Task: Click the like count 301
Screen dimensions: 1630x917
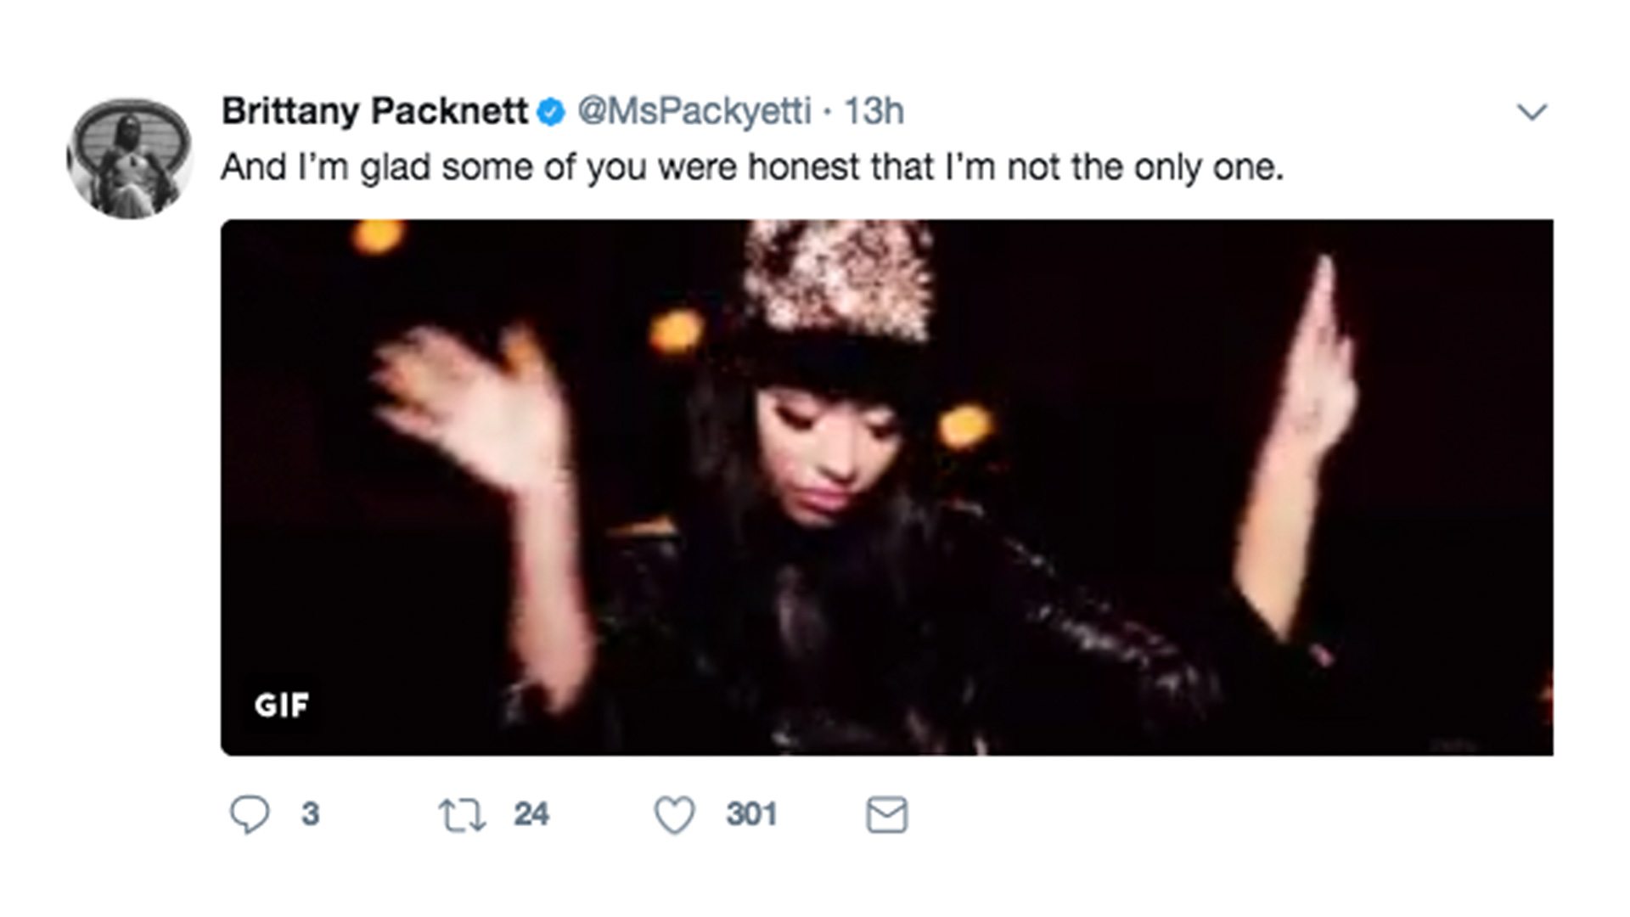Action: [x=751, y=814]
